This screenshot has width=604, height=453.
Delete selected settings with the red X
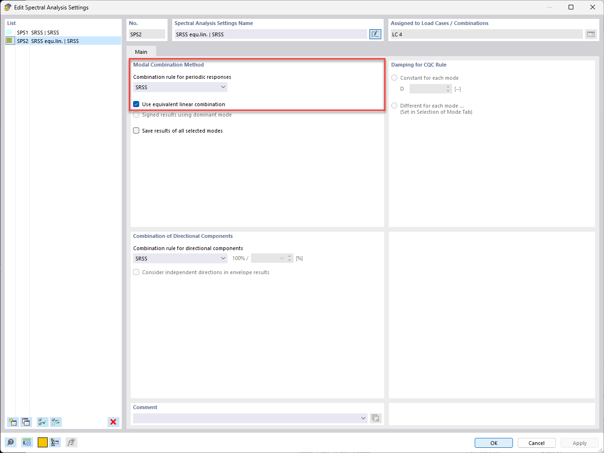pyautogui.click(x=113, y=422)
